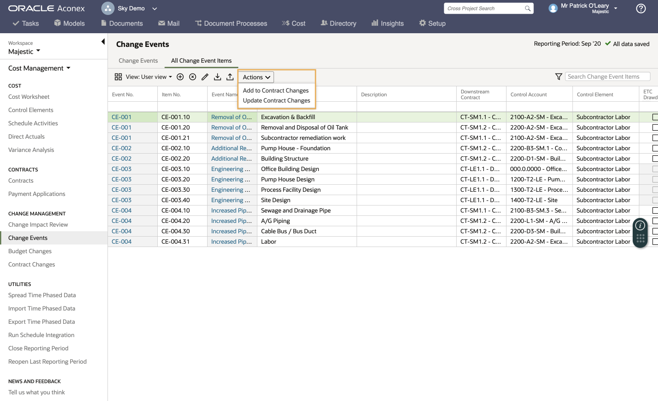Go to Contract Changes in sidebar

click(32, 264)
